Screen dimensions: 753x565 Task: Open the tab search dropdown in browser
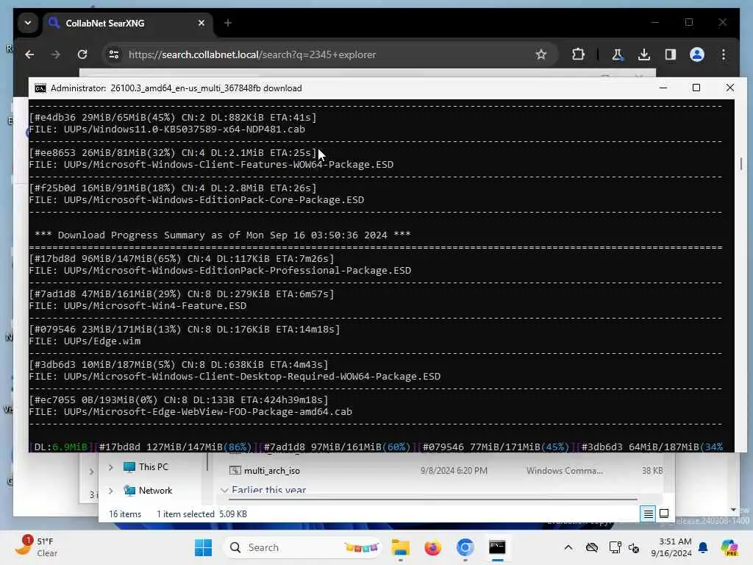(x=28, y=23)
